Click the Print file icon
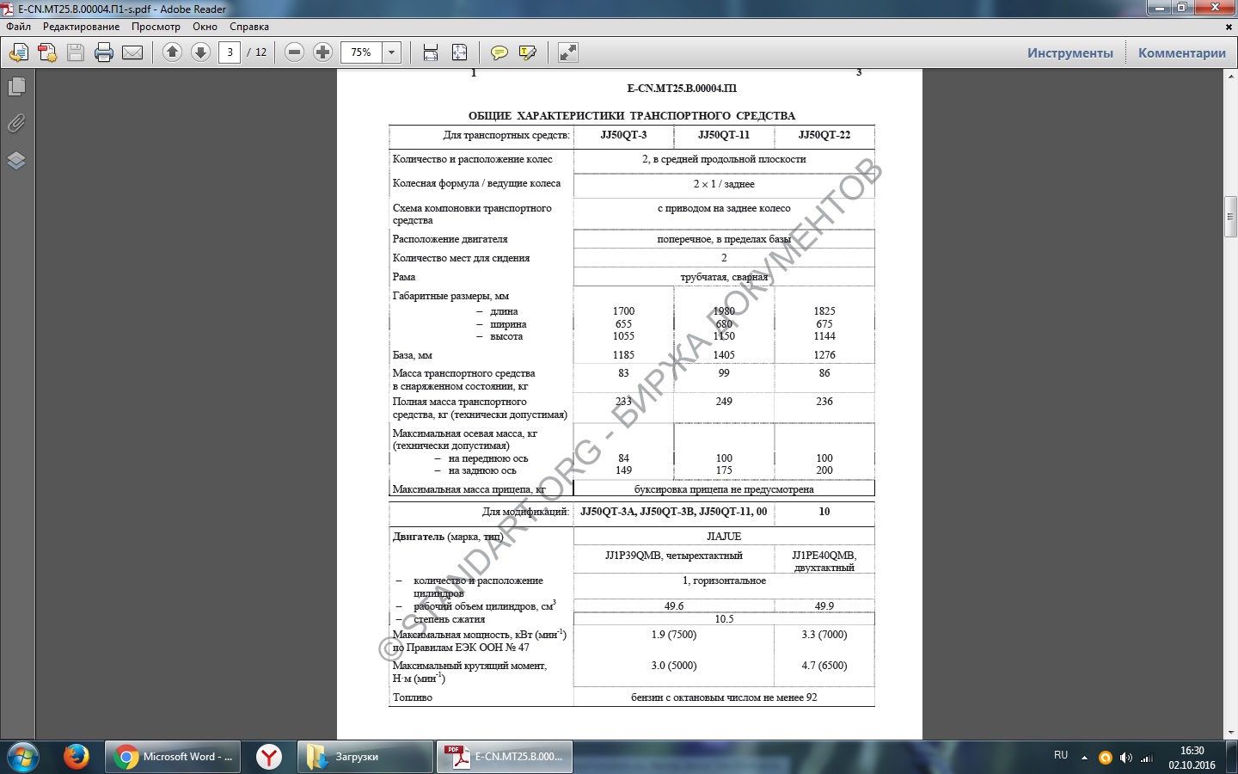Viewport: 1238px width, 774px height. 104,52
